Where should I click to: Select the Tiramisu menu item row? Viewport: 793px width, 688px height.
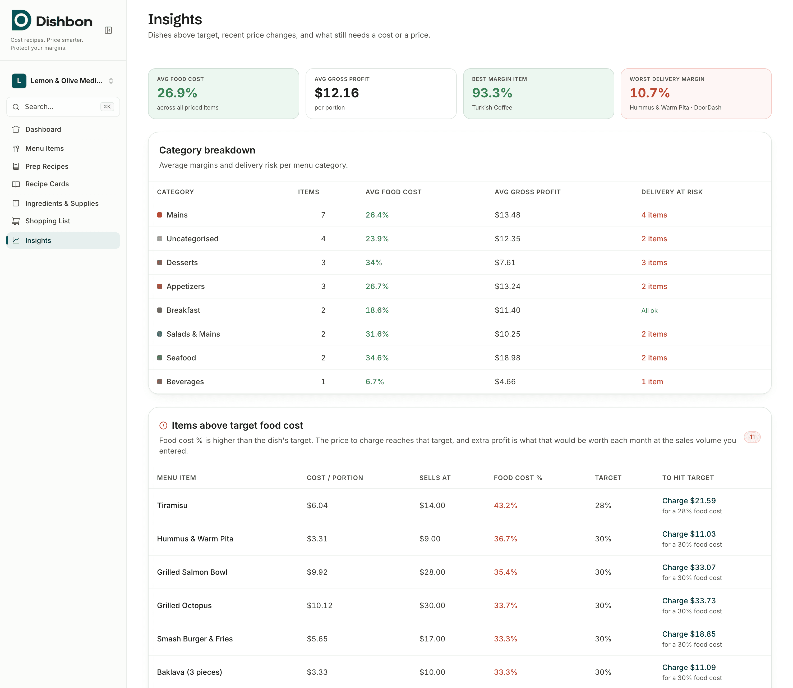(x=460, y=506)
